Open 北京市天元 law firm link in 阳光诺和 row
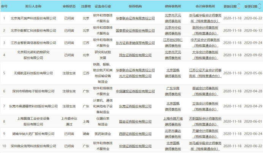The image size is (263, 153). point(173,55)
